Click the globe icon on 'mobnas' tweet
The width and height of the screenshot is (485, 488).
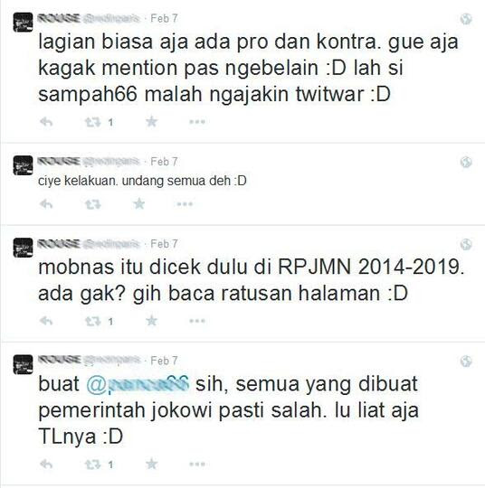466,244
